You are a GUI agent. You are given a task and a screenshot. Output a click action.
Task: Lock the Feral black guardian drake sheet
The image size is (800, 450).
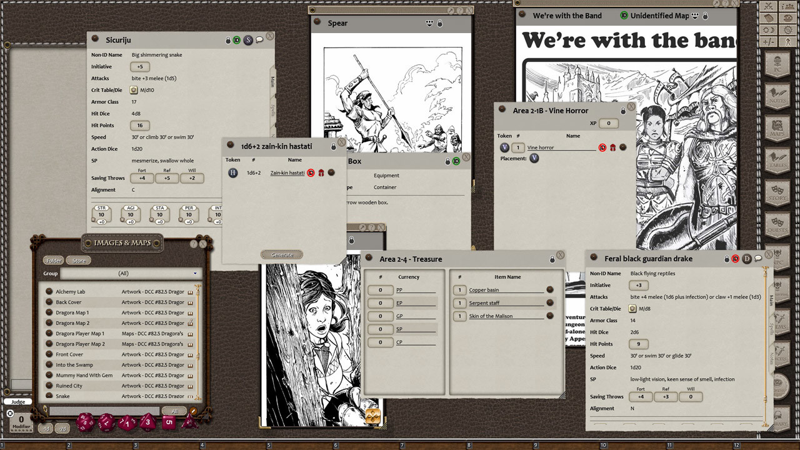point(727,259)
